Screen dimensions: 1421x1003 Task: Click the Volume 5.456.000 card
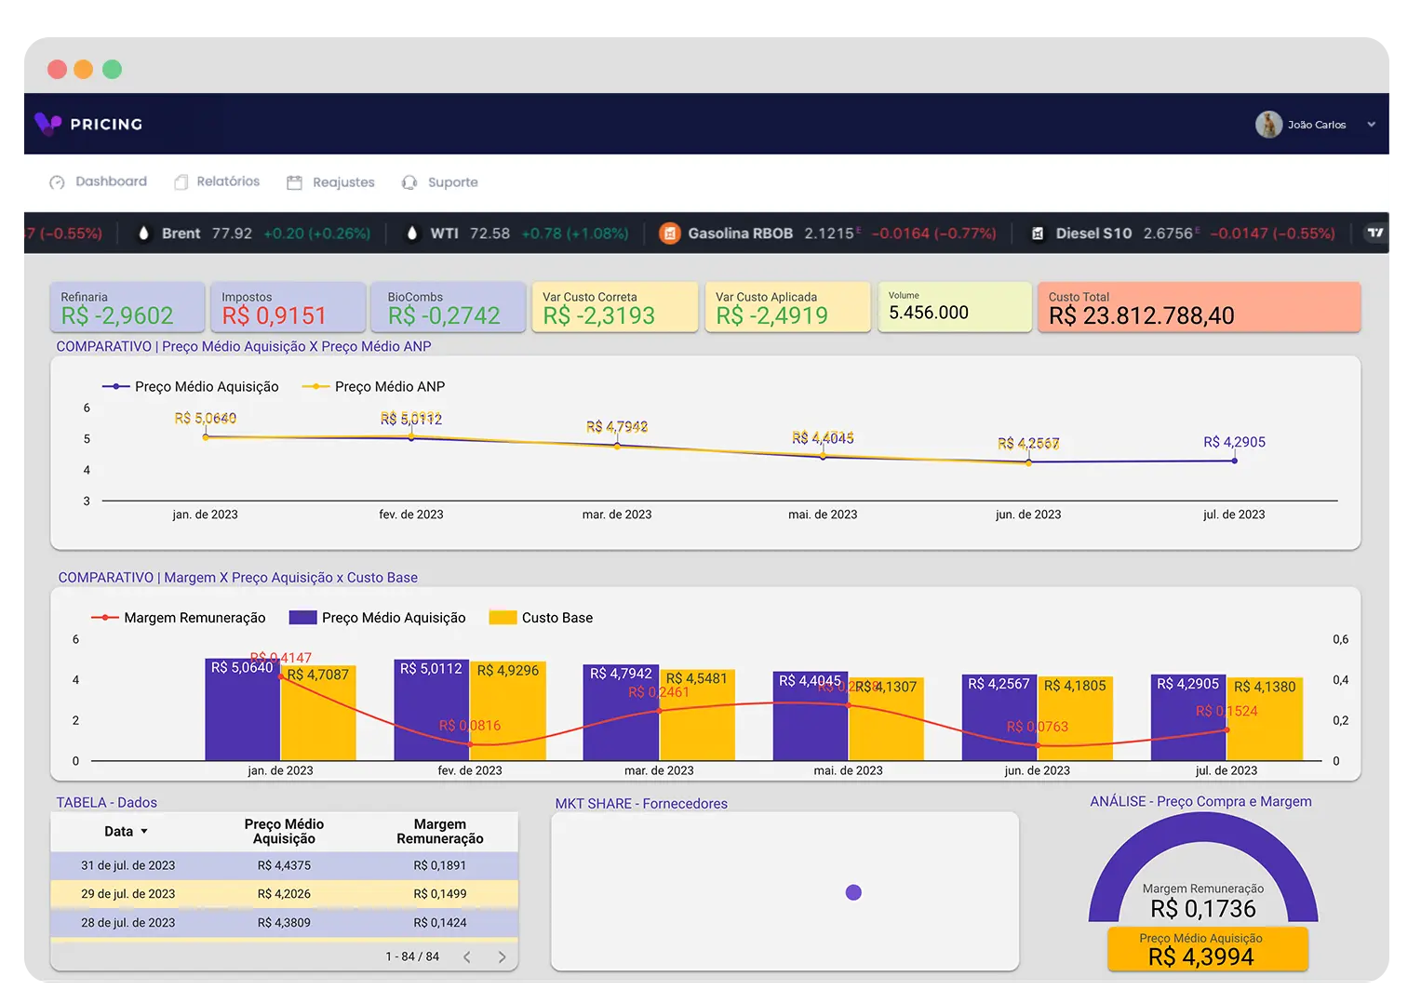coord(955,307)
